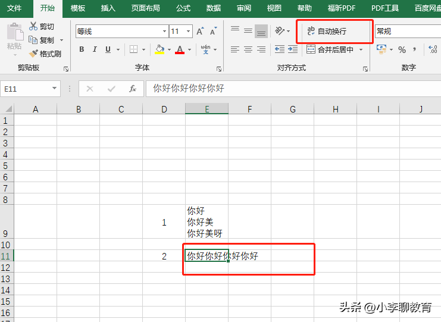Open copy options dropdown arrow
This screenshot has height=322, width=441.
tap(61, 40)
